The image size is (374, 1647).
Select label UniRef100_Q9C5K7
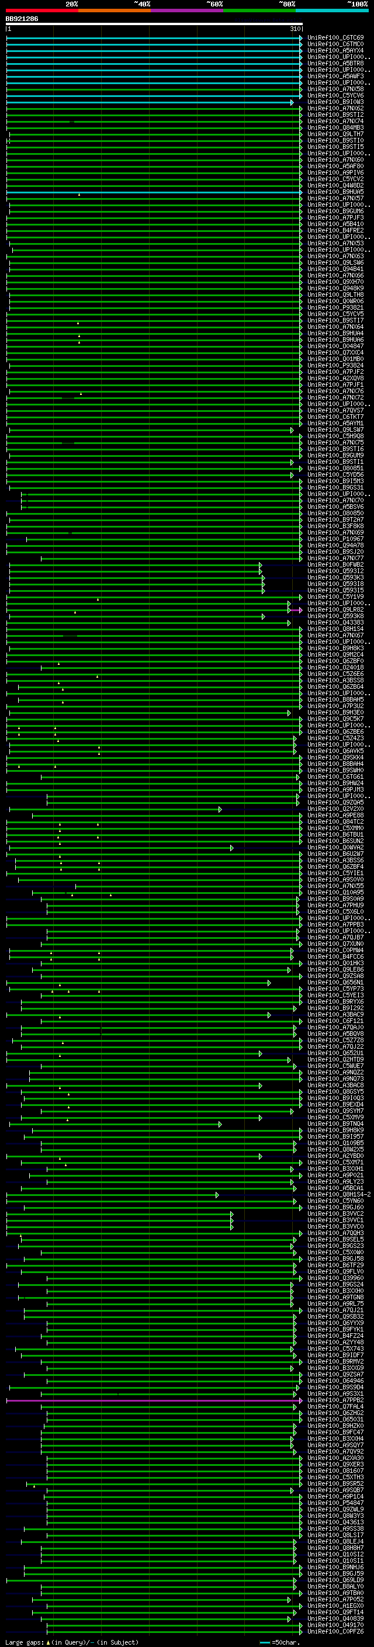click(x=335, y=719)
